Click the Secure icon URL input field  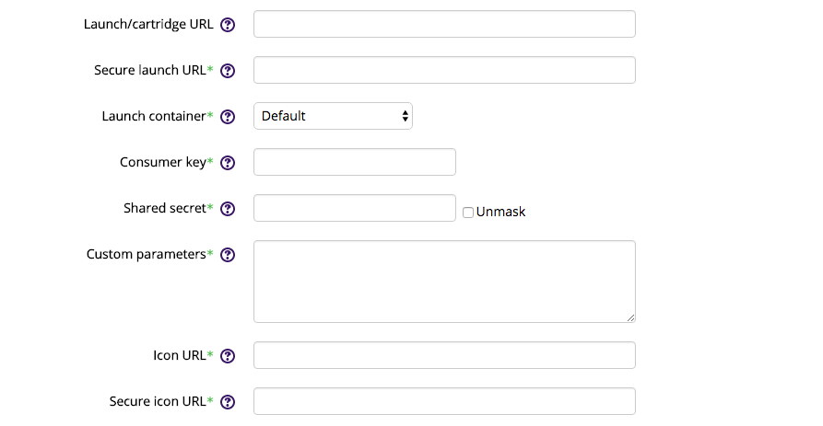(x=444, y=401)
